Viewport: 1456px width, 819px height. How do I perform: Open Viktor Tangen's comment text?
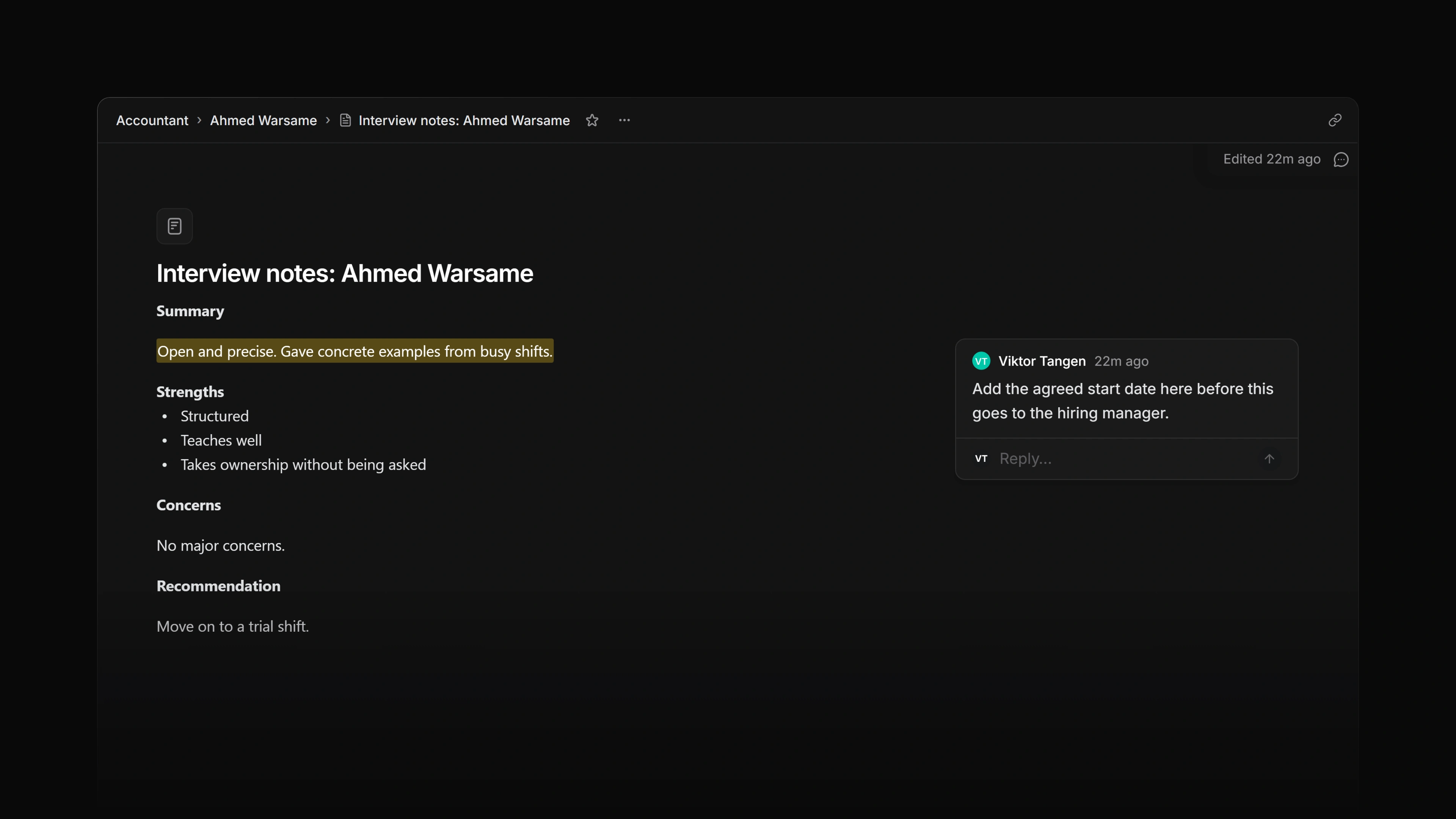1122,401
